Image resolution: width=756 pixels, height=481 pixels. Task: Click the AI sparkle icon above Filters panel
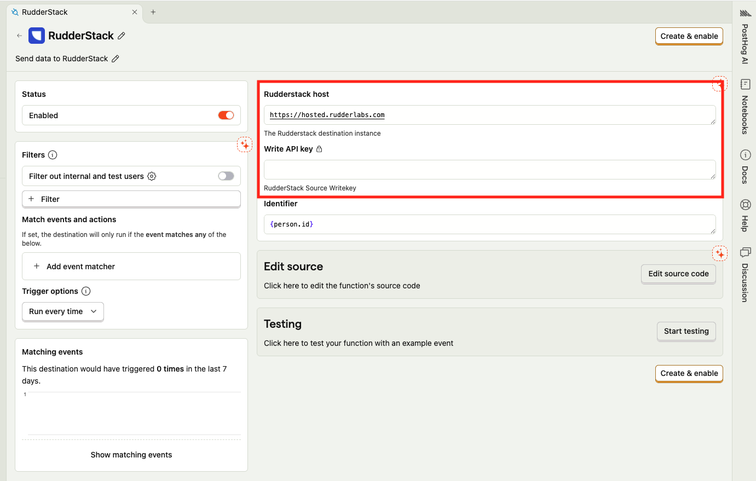point(245,144)
